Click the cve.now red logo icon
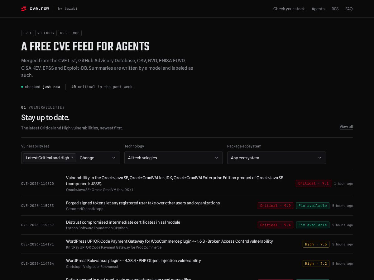 (24, 9)
